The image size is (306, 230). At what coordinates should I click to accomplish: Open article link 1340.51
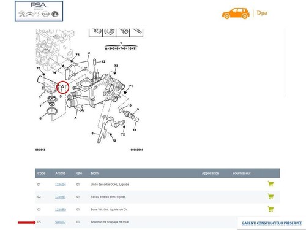tap(60, 197)
